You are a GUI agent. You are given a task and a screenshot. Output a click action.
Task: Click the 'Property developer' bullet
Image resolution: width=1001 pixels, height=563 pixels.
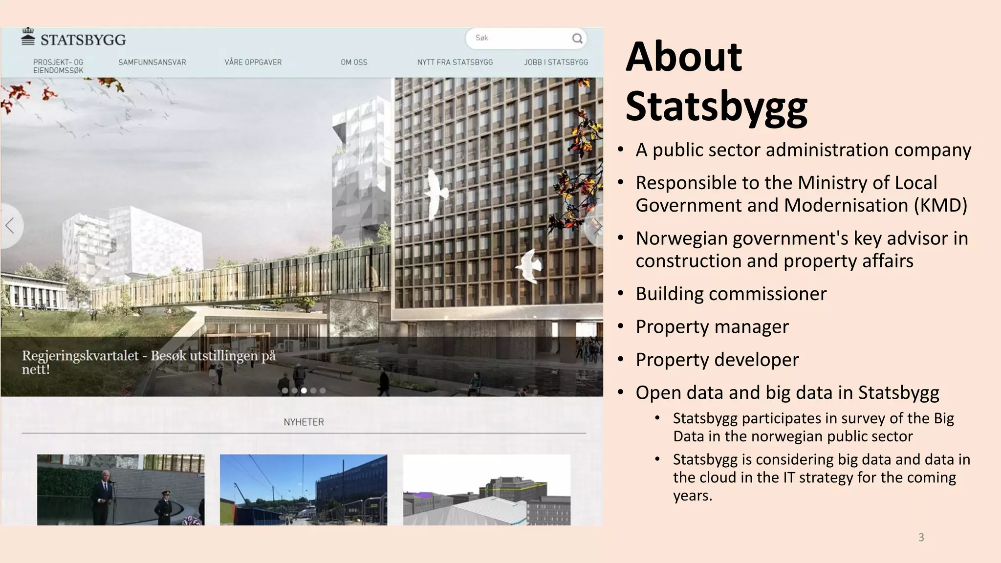click(x=717, y=360)
